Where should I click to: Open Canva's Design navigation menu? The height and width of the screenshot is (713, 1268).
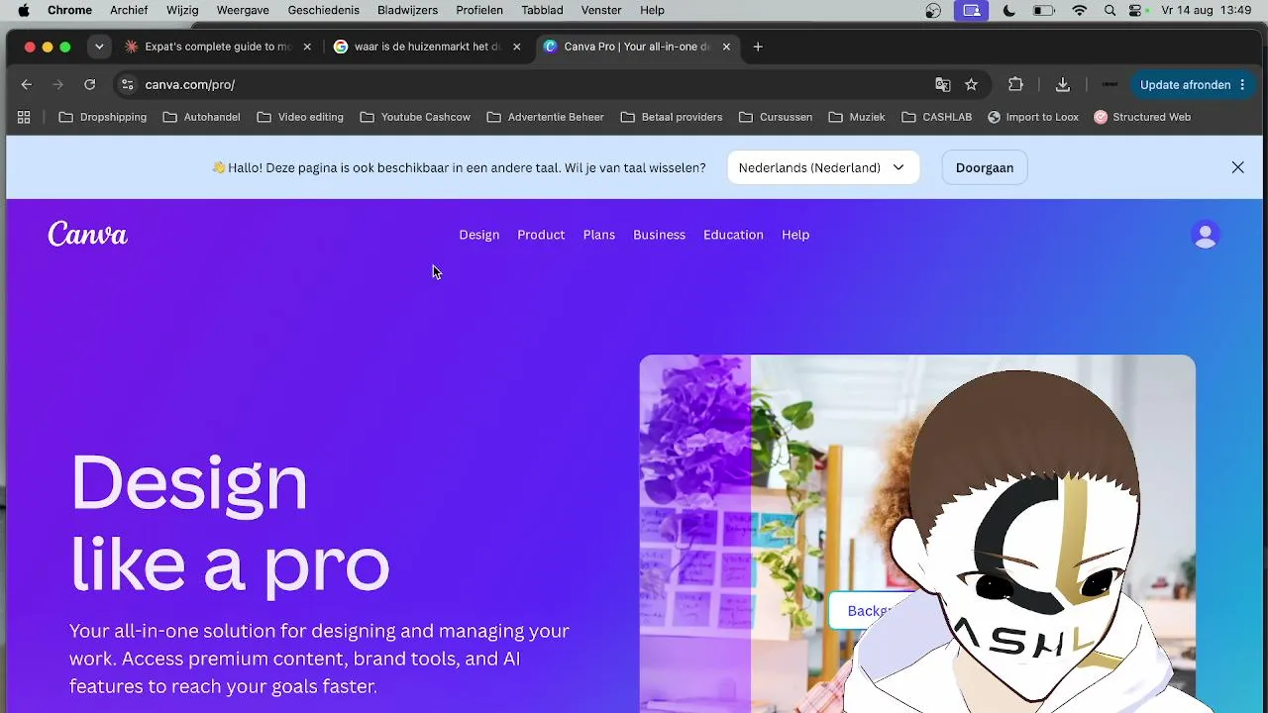click(x=479, y=235)
